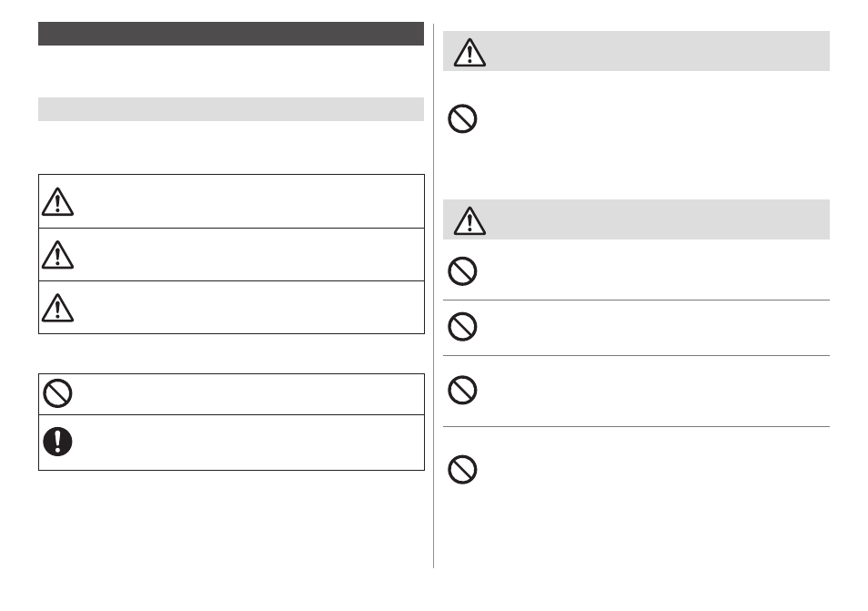868x611 pixels.
Task: Select the prohibition circle in the left symbol table
Action: [x=57, y=393]
